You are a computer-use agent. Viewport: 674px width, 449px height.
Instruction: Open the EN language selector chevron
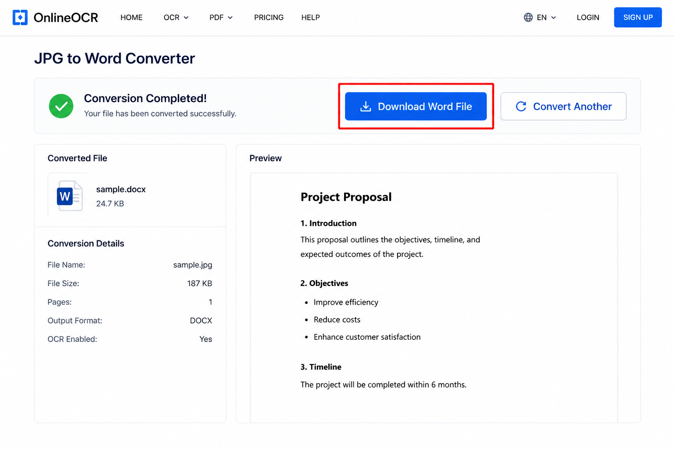pyautogui.click(x=554, y=18)
